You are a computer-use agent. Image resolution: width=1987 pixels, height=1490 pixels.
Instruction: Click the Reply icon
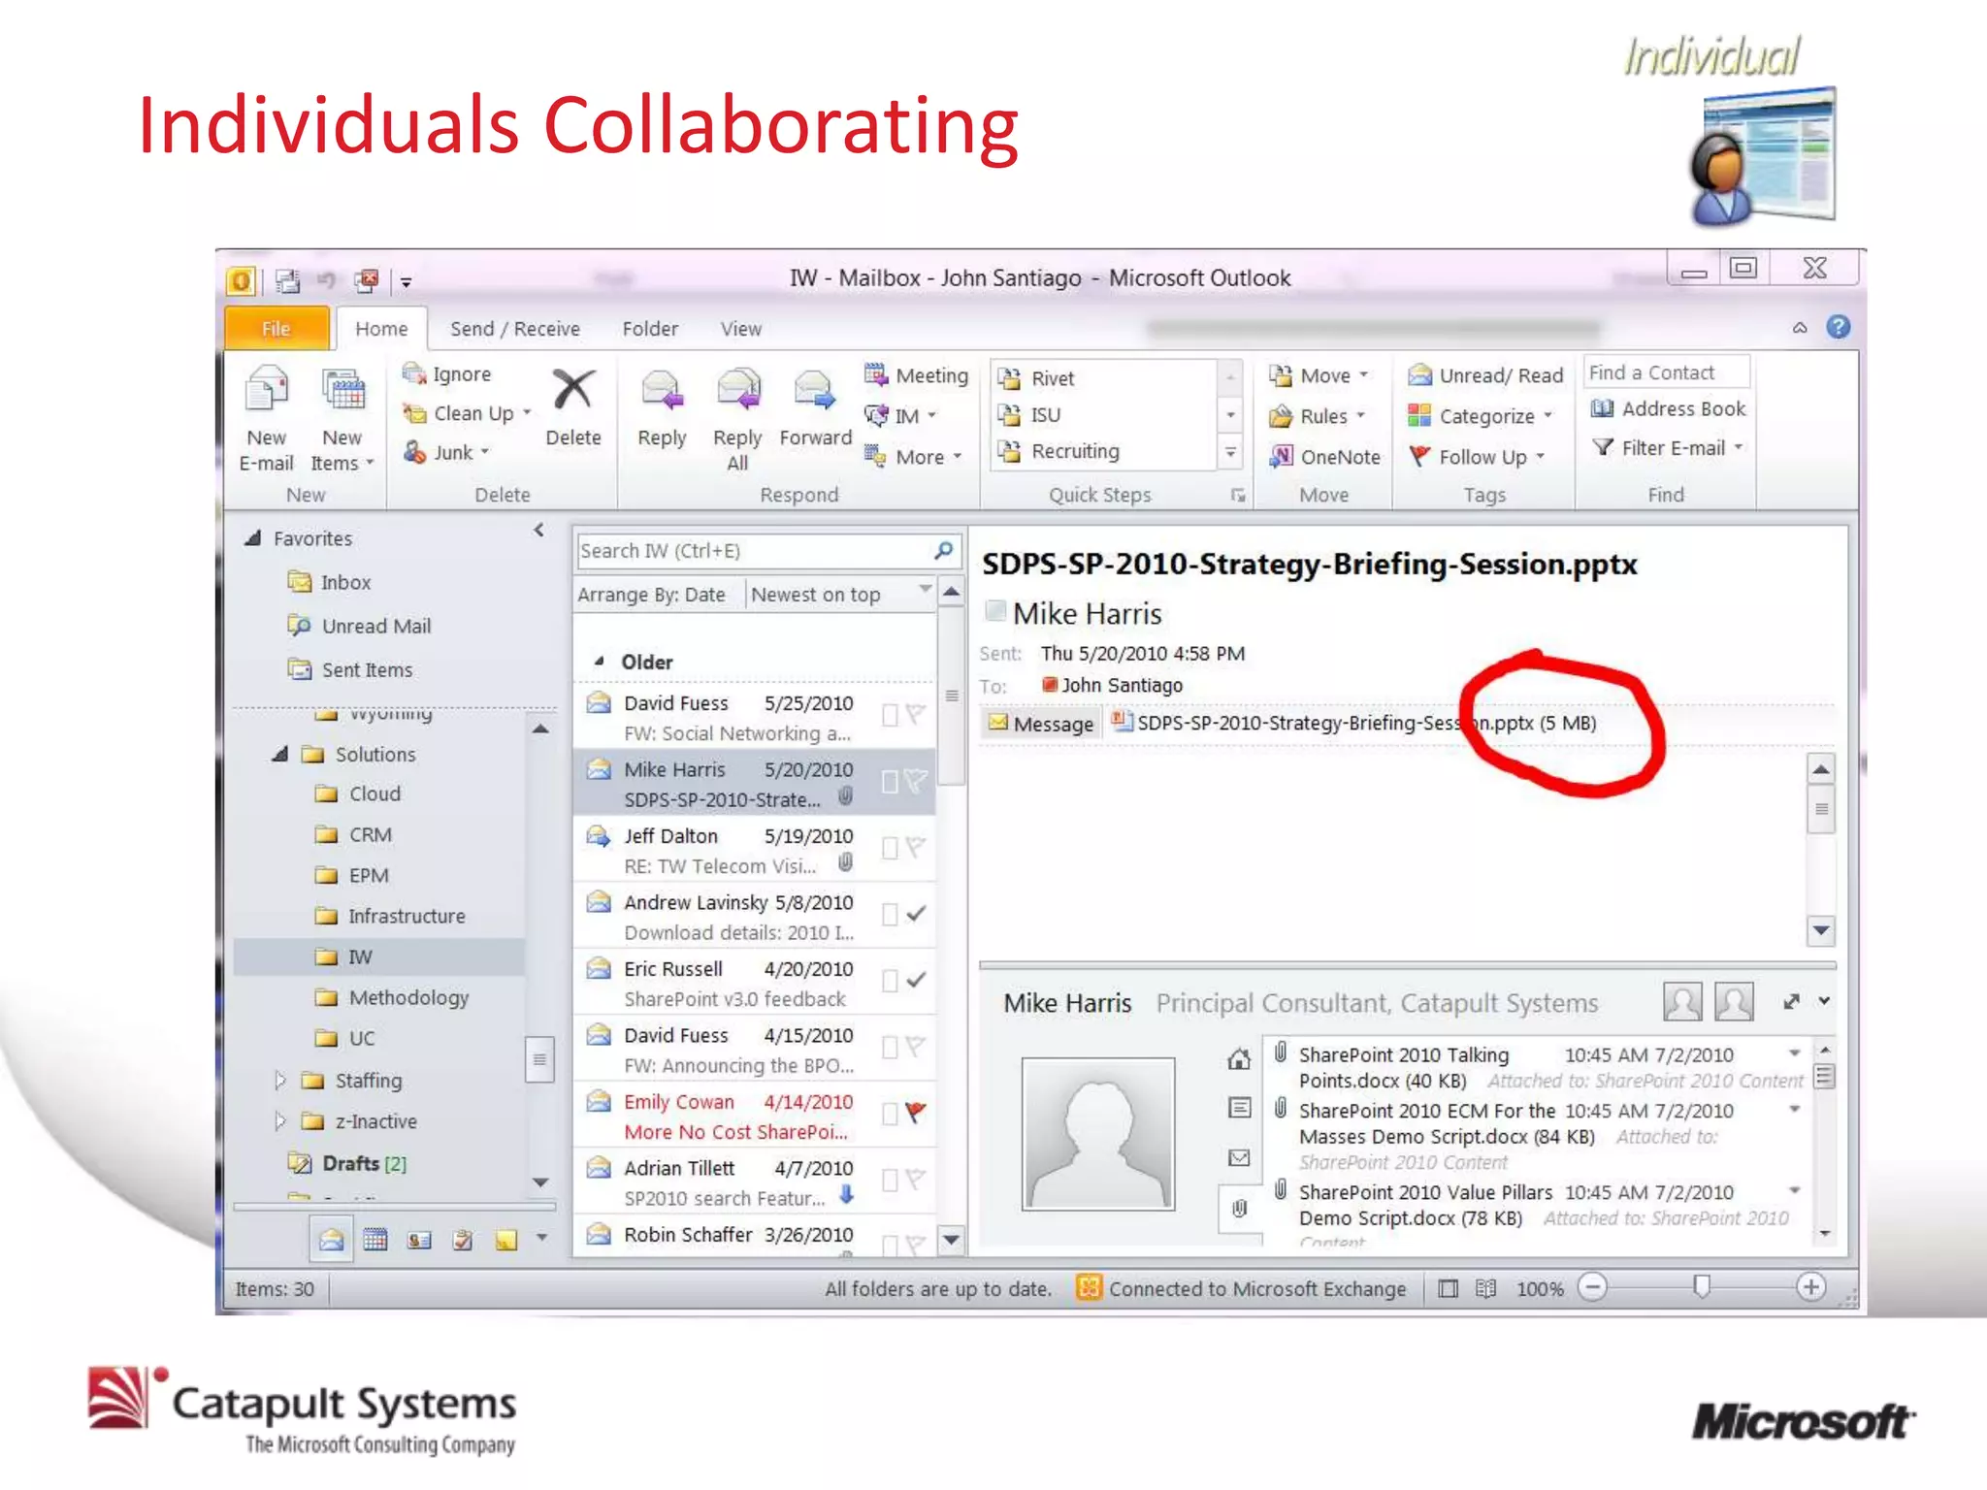tap(662, 390)
